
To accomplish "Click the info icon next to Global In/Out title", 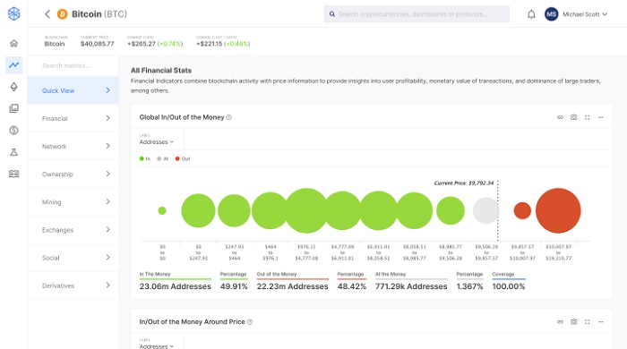I will click(x=228, y=117).
